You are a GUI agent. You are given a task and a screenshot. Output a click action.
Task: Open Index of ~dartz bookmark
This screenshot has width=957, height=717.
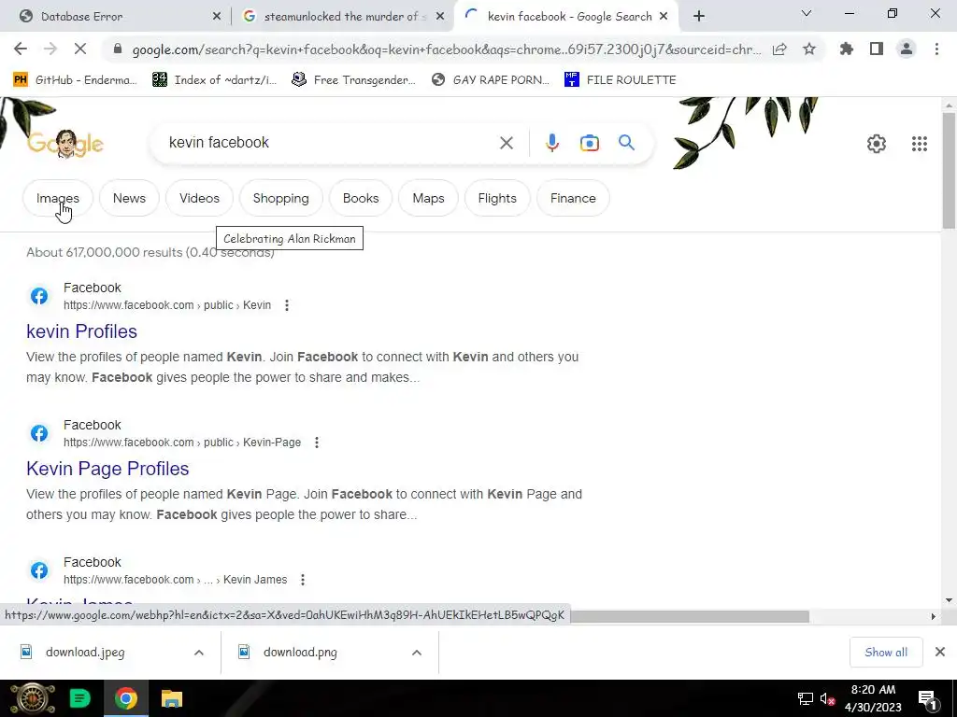[214, 80]
